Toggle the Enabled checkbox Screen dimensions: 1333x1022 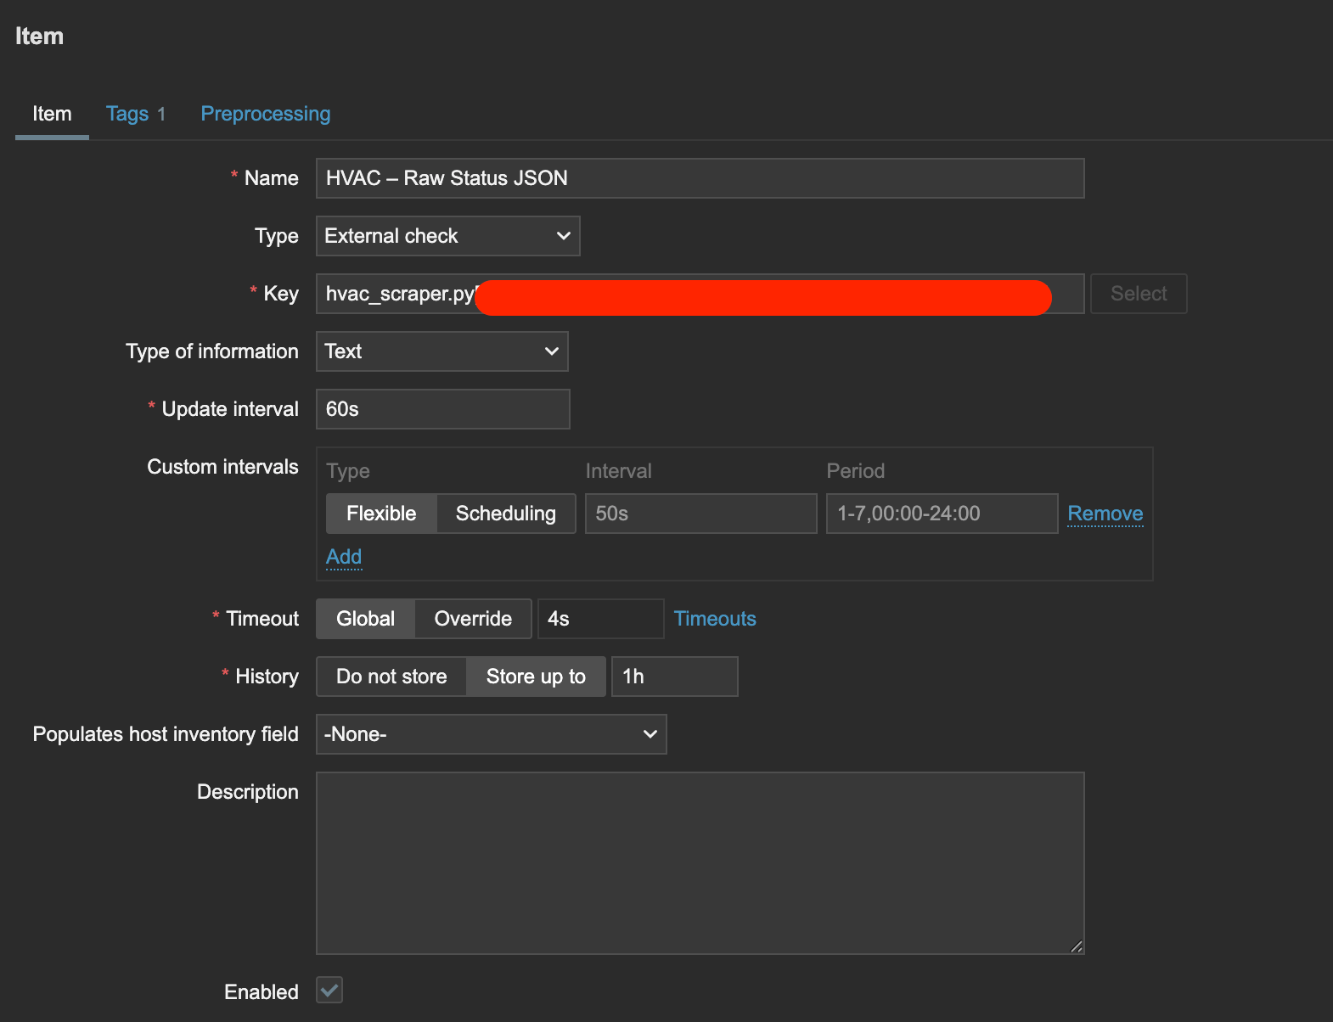pos(329,990)
